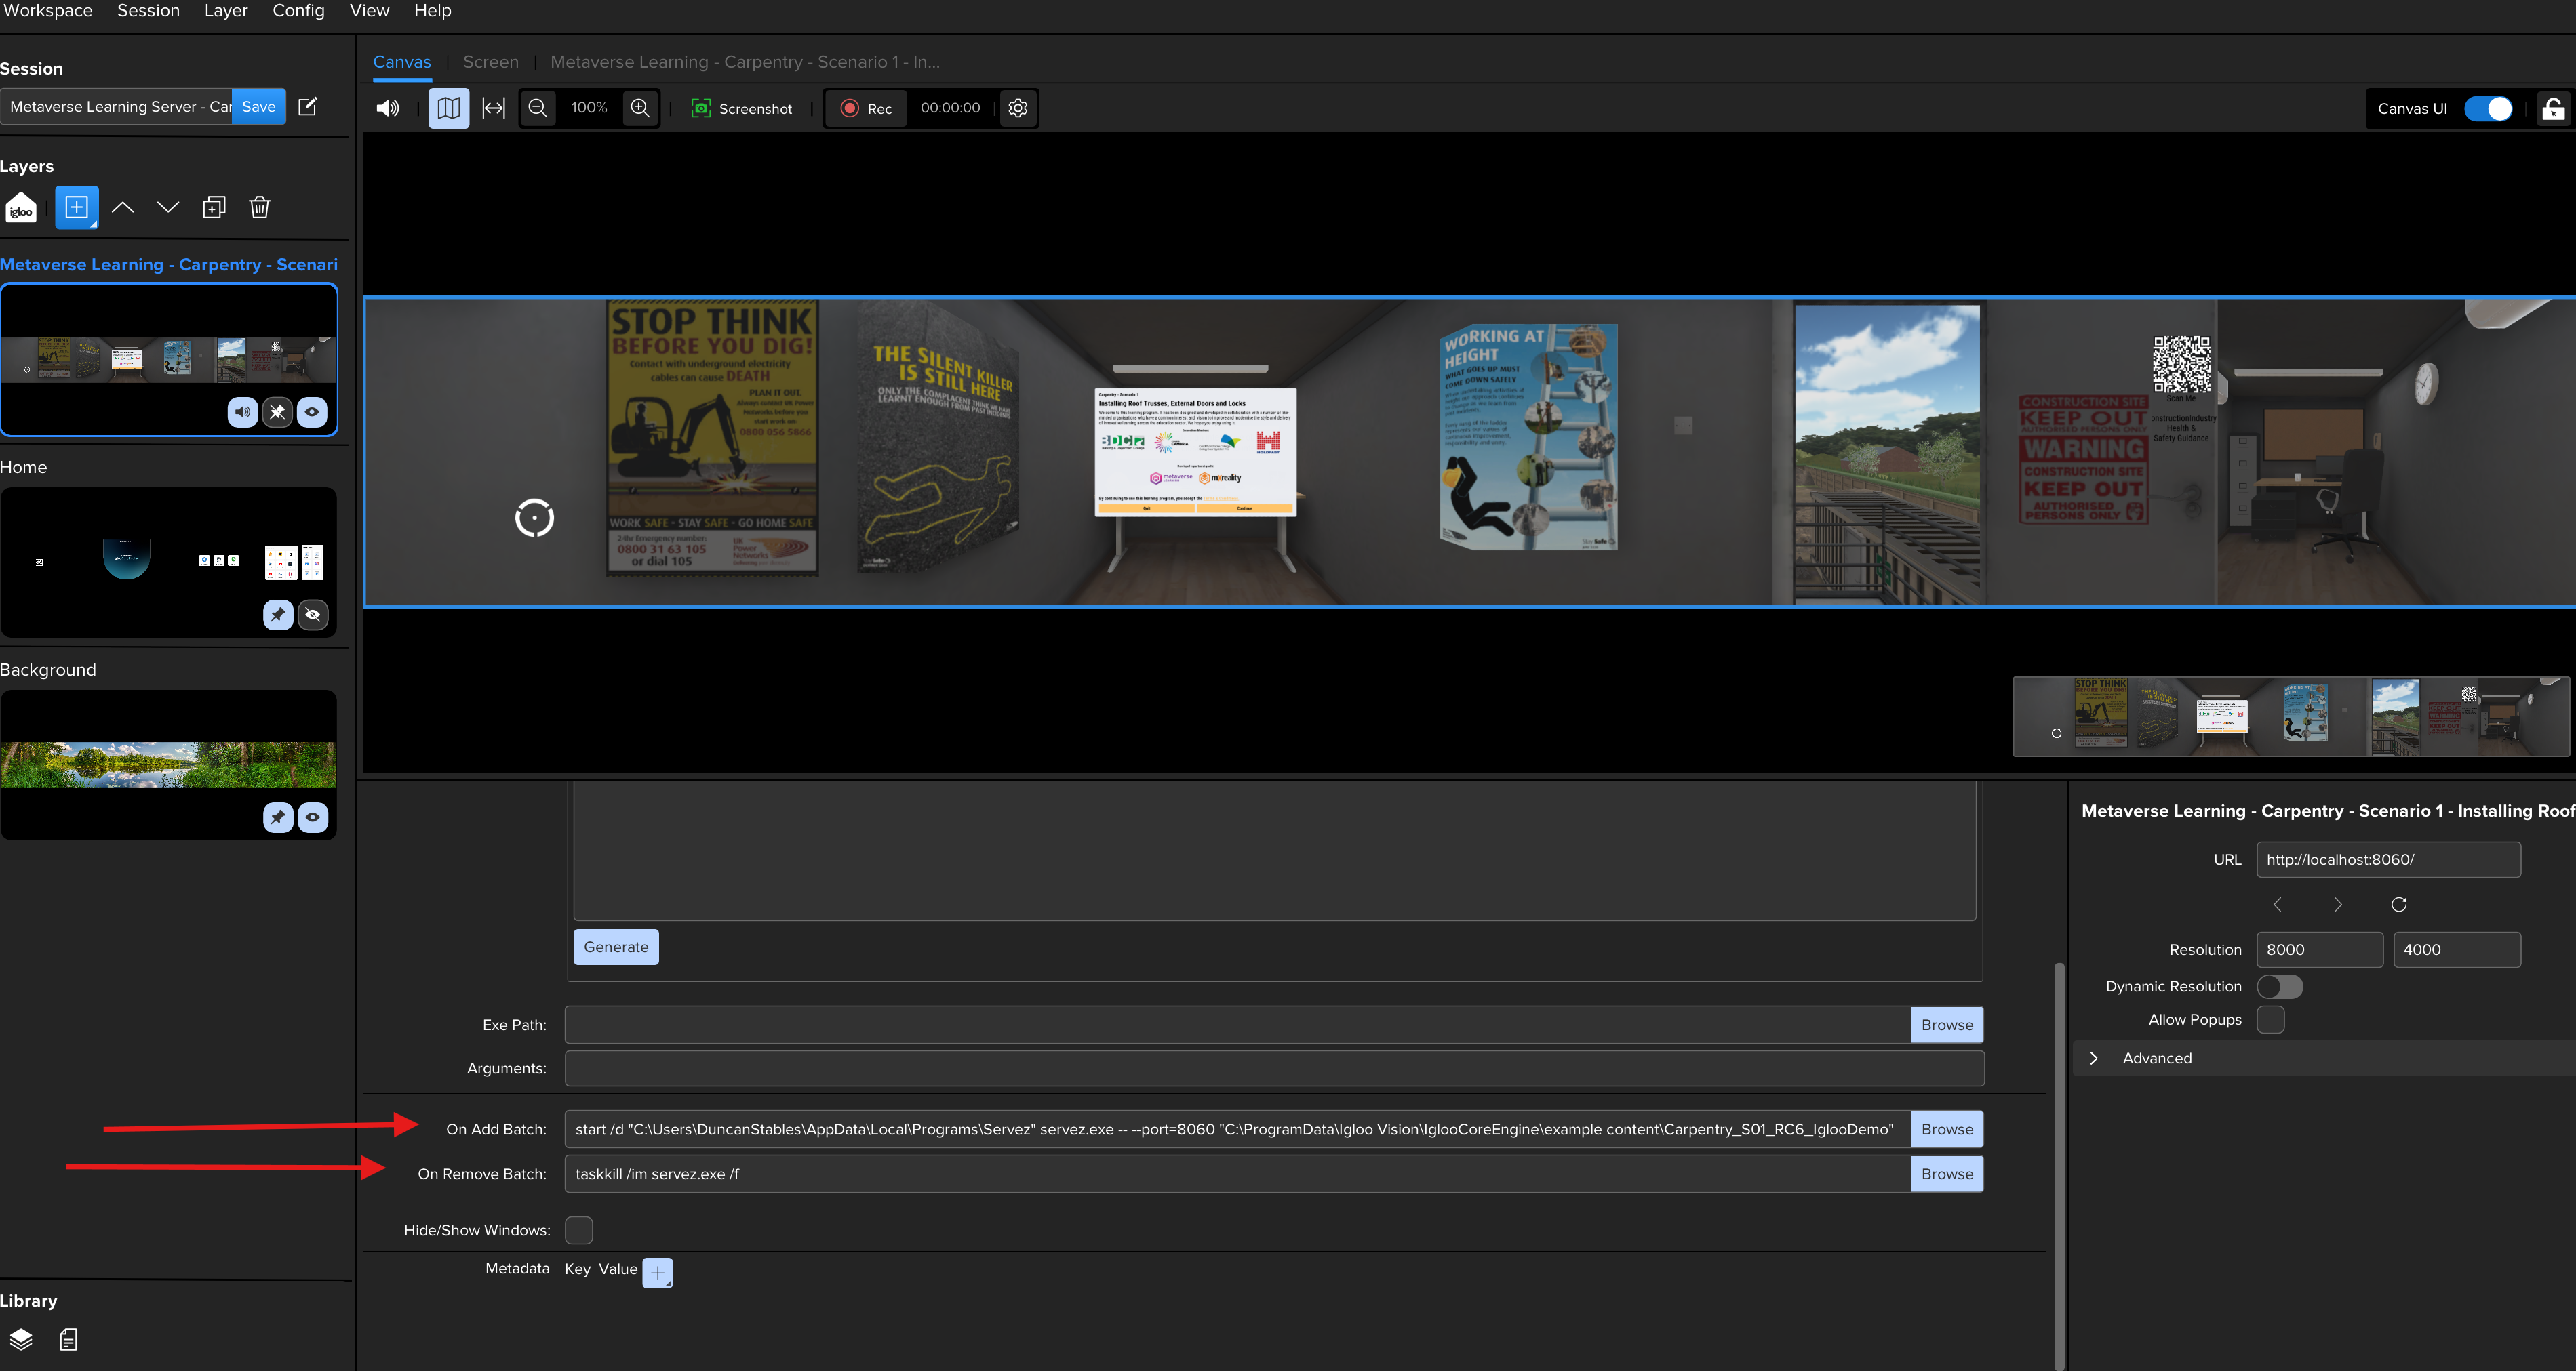Click the zoom in magnifier icon
Image resolution: width=2576 pixels, height=1371 pixels.
[640, 108]
